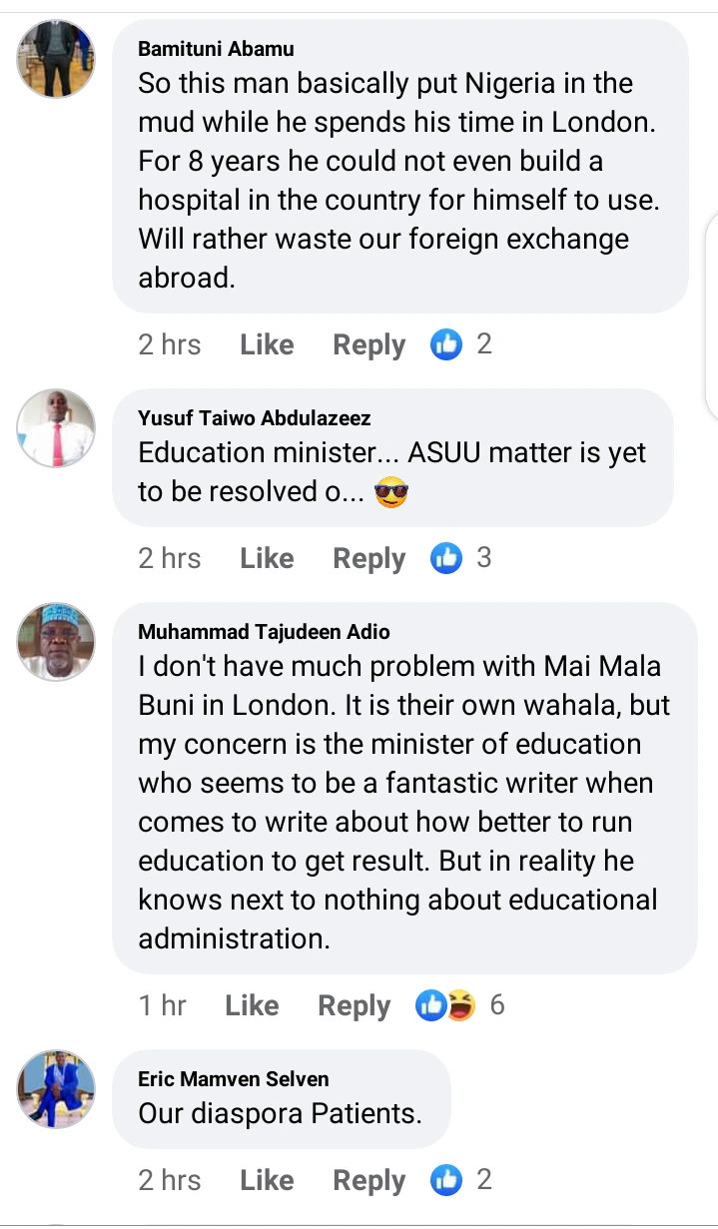View the like reaction icon on Yusuf's comment

tap(446, 558)
